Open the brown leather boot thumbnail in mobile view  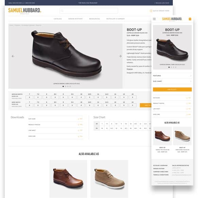coord(162,136)
